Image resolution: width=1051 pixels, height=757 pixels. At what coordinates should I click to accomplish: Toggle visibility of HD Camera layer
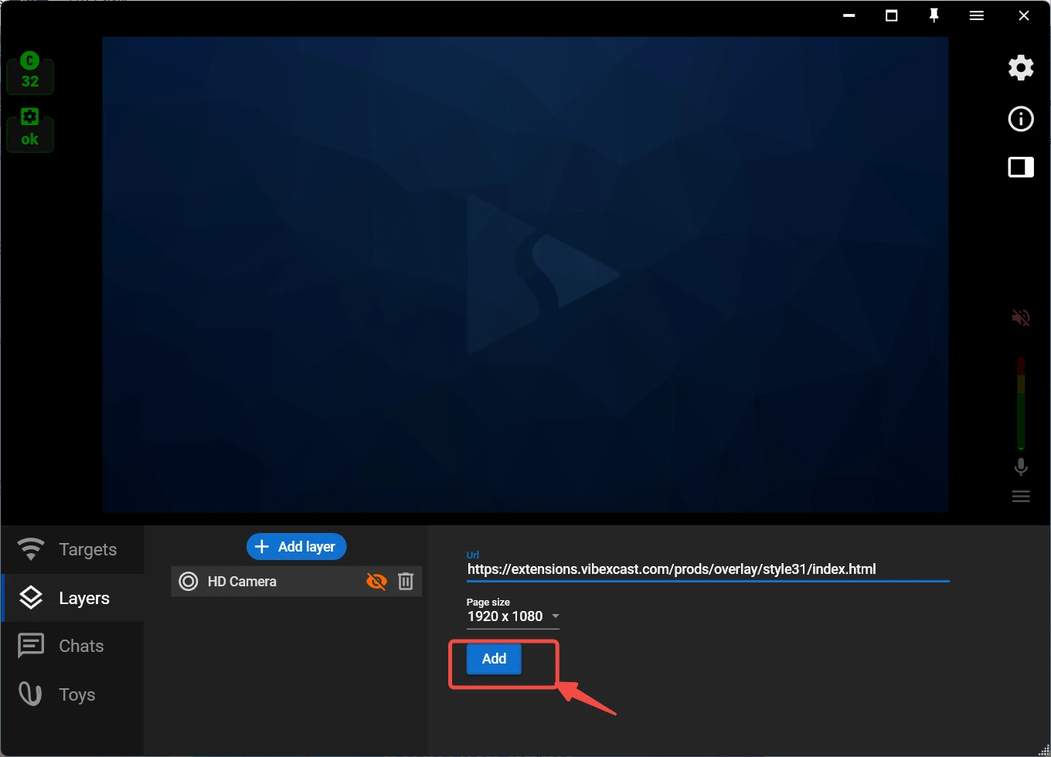[376, 582]
